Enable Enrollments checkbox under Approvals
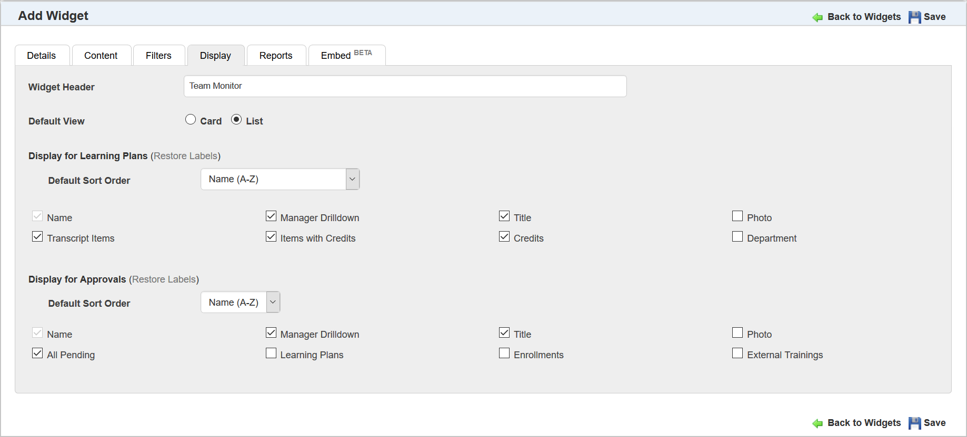Screen dimensions: 967x437 coord(504,353)
